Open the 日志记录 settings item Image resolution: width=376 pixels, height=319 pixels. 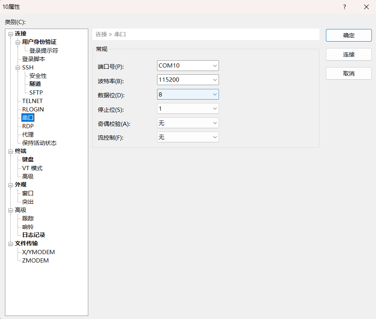pos(34,235)
